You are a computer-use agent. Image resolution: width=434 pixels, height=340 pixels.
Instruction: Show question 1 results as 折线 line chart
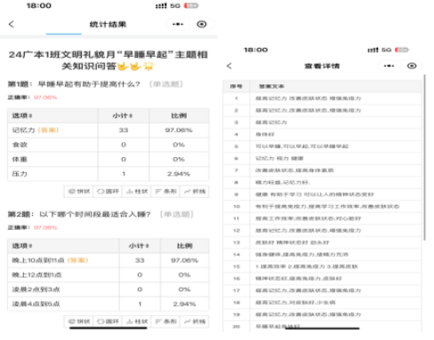tap(195, 192)
